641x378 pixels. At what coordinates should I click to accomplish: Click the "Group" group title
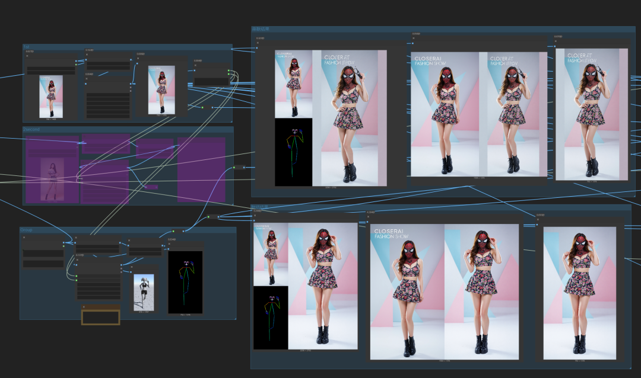26,230
